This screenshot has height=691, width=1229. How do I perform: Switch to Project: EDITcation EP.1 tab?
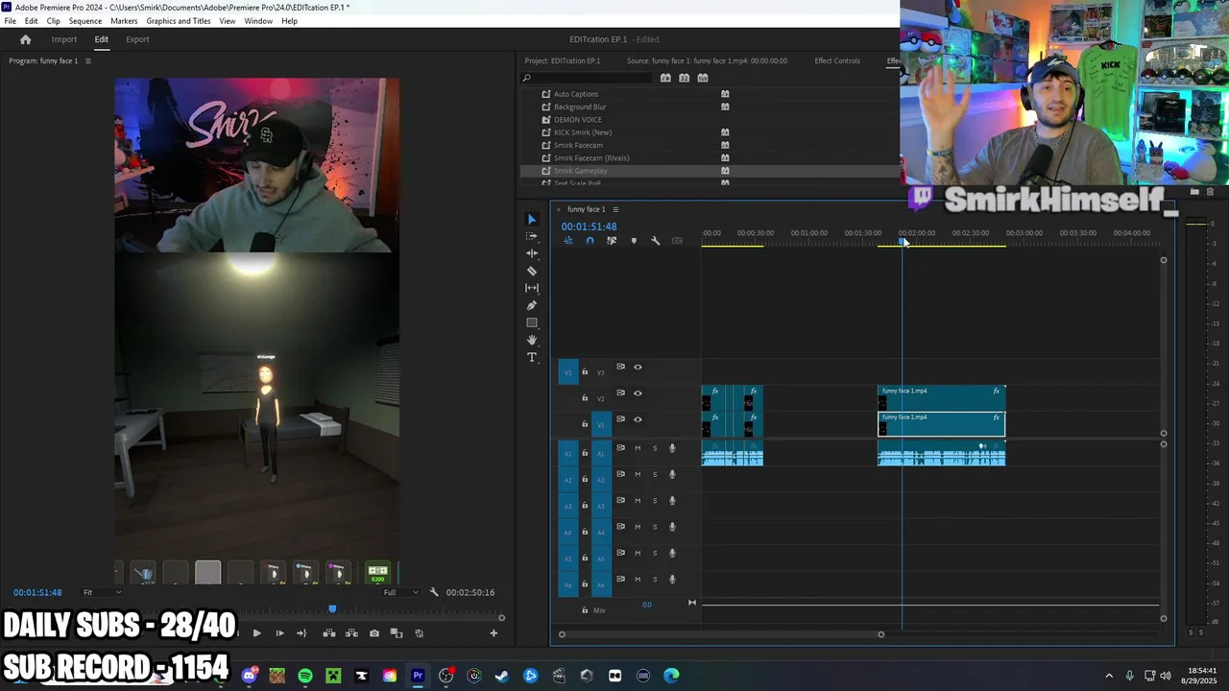[563, 60]
